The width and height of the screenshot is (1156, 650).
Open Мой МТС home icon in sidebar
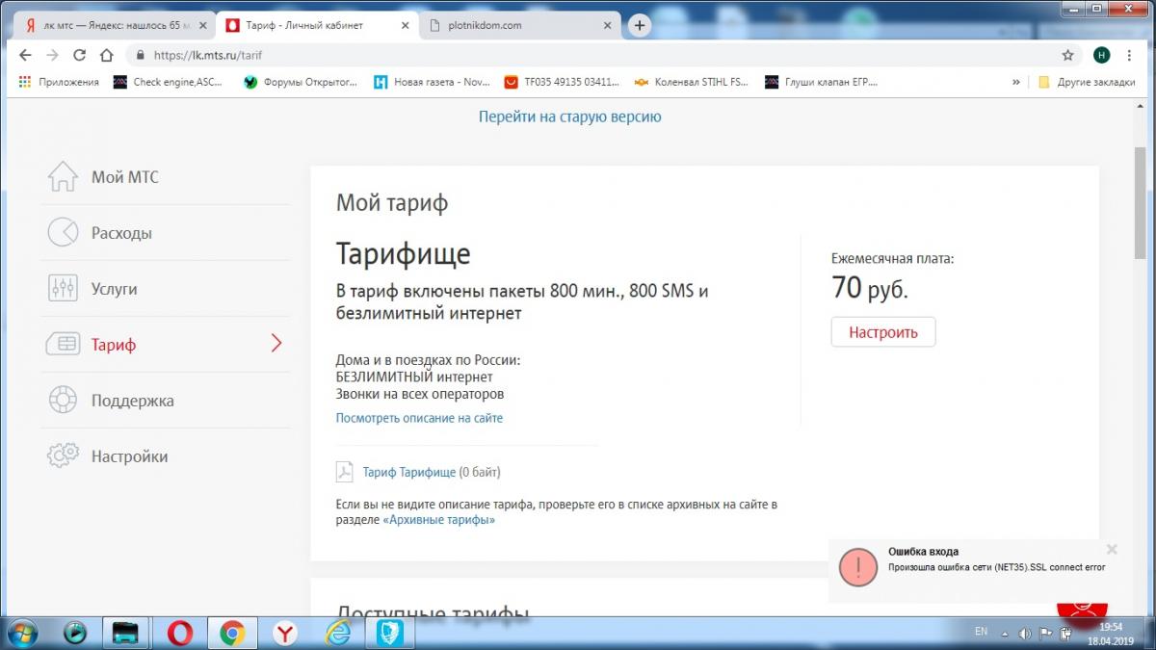coord(63,177)
